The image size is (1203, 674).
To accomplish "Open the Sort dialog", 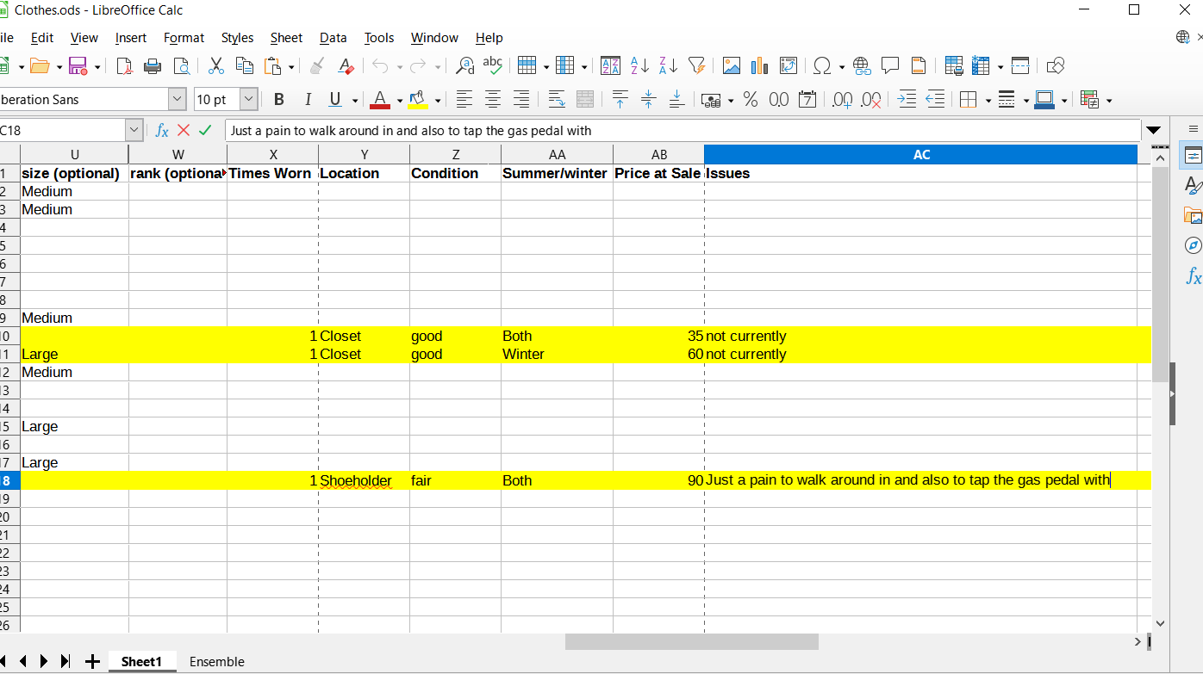I will pos(610,65).
